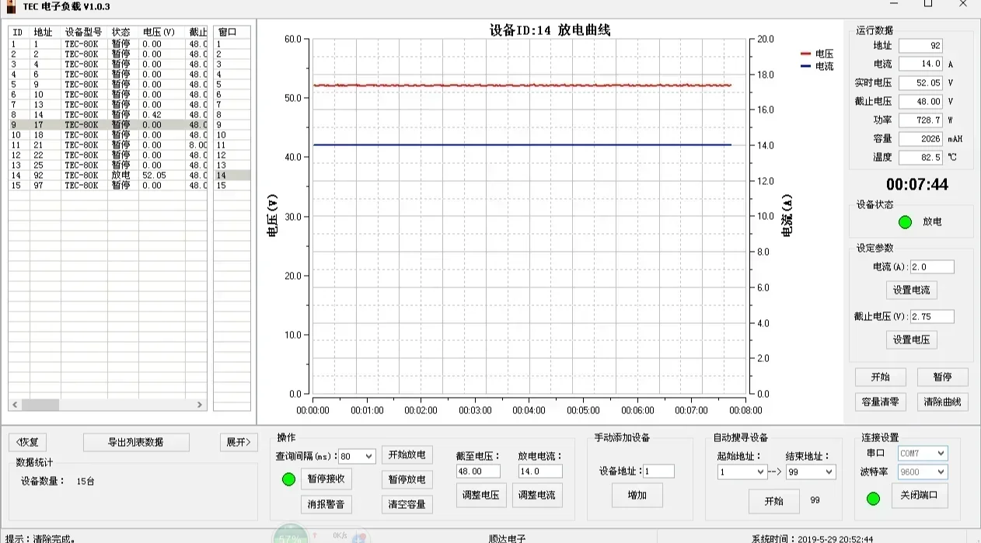Image resolution: width=981 pixels, height=543 pixels.
Task: Click the 开始放电 button
Action: coord(407,455)
